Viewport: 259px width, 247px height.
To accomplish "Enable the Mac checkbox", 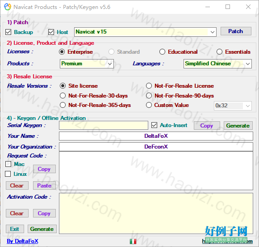I will (x=8, y=164).
